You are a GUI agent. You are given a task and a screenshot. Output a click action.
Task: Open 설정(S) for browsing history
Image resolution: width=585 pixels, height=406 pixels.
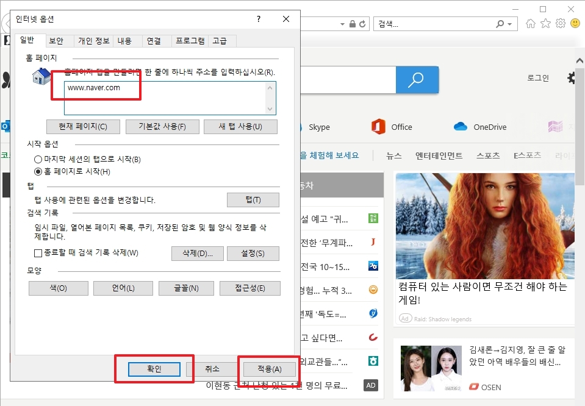pyautogui.click(x=253, y=254)
